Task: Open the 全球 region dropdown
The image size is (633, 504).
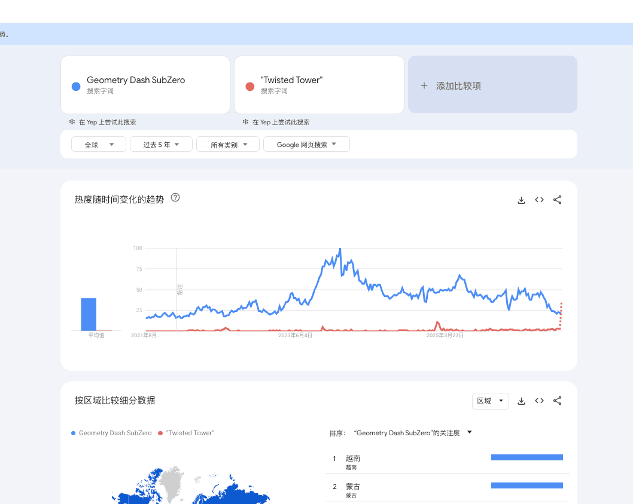Action: 99,145
